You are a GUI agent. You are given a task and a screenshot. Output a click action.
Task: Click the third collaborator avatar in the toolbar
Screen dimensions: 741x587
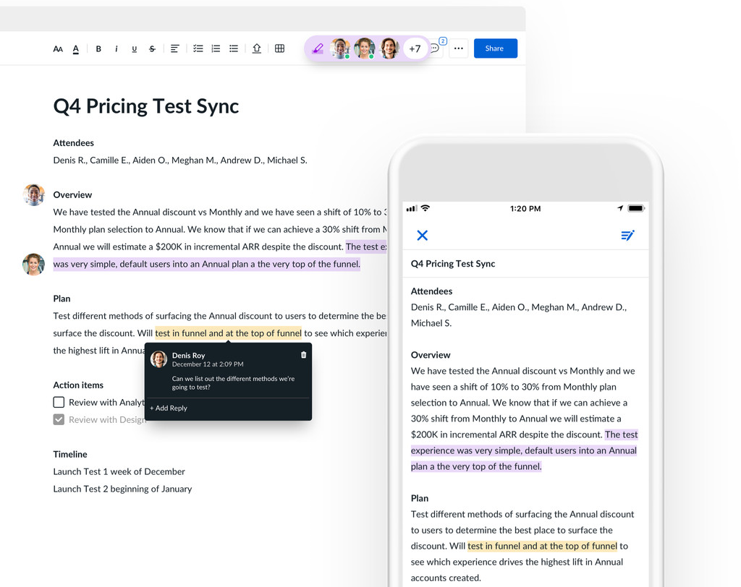pyautogui.click(x=389, y=48)
